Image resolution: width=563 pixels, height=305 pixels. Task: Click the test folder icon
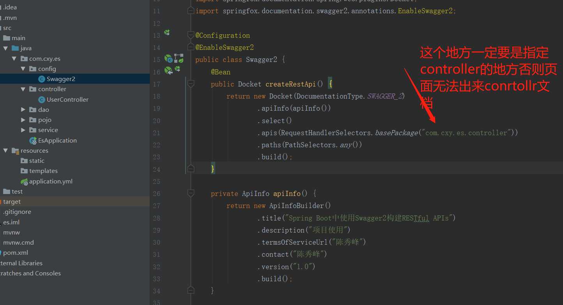pyautogui.click(x=7, y=191)
